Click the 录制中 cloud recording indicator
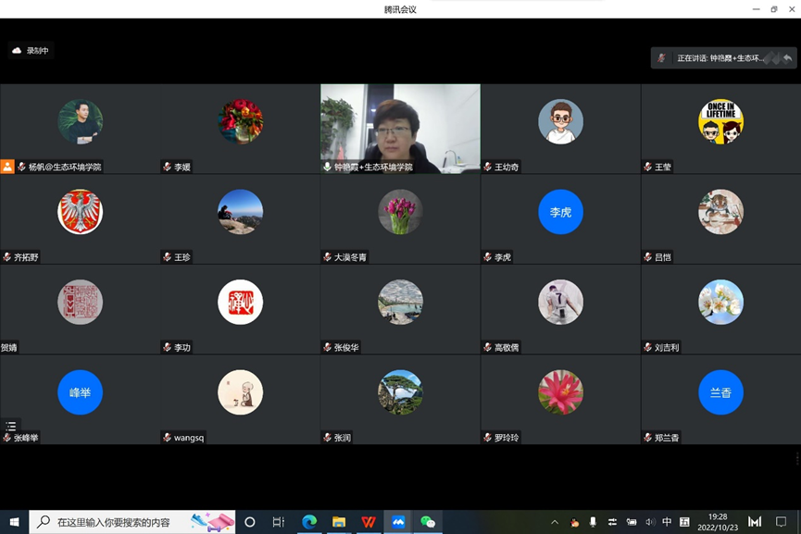Viewport: 801px width, 534px height. (x=31, y=51)
